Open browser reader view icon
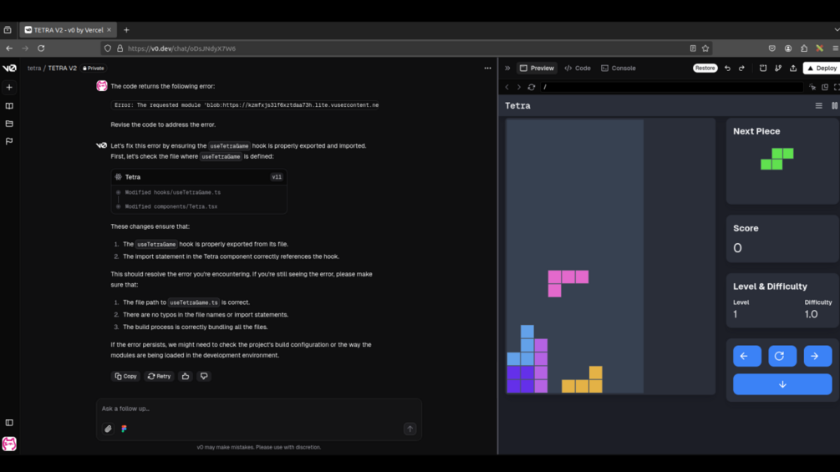The image size is (840, 472). pyautogui.click(x=693, y=48)
